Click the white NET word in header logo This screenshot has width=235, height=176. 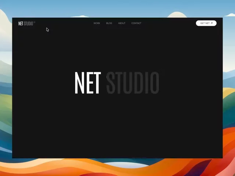coord(21,23)
